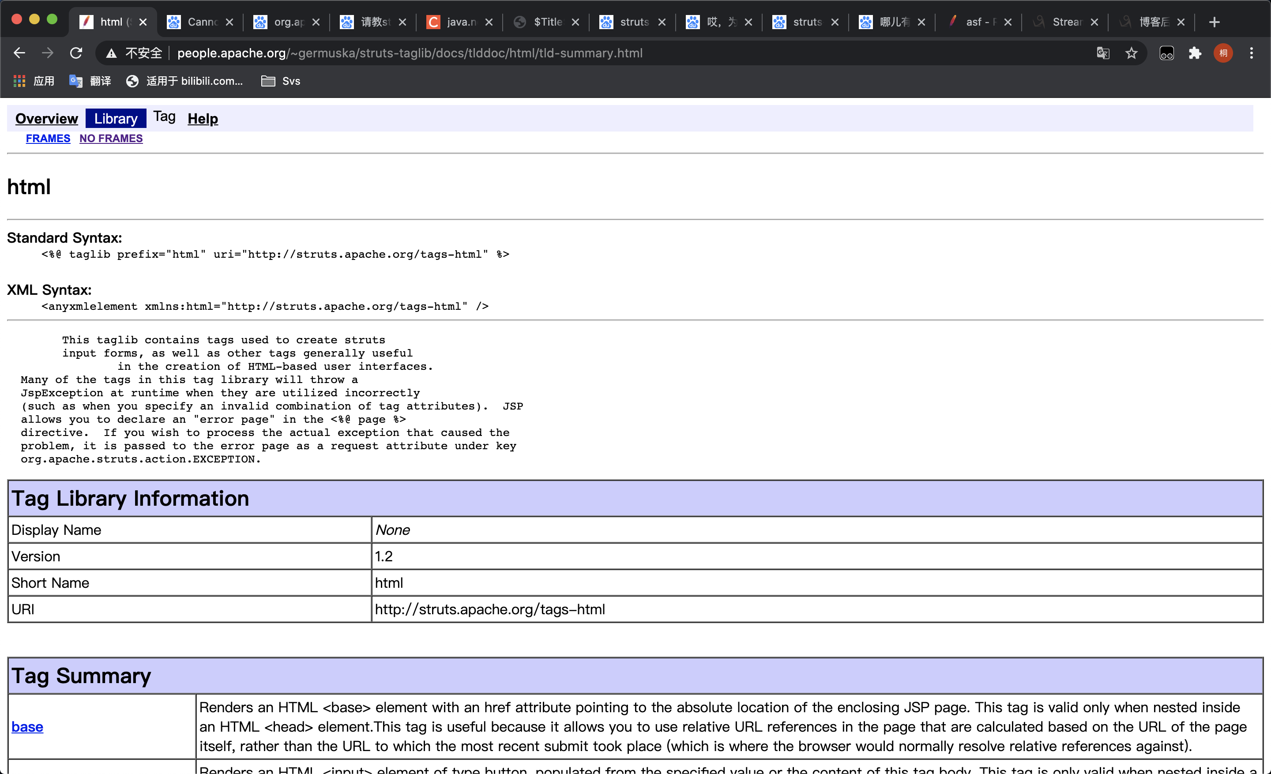Open a new tab with plus
This screenshot has height=774, width=1271.
pyautogui.click(x=1214, y=22)
